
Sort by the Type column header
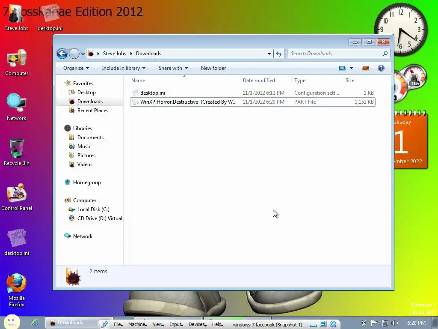click(x=317, y=80)
